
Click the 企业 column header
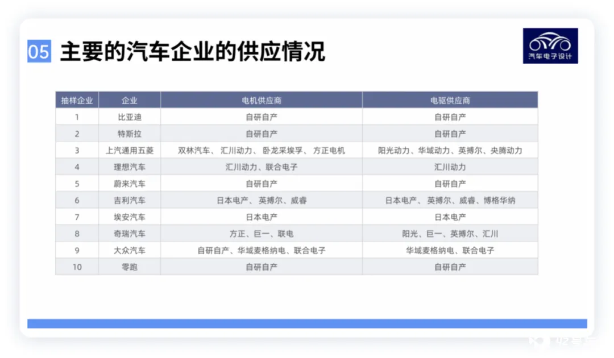[130, 100]
